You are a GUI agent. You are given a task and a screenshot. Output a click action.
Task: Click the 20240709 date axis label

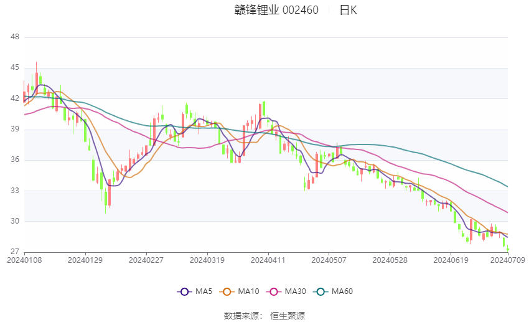(x=508, y=260)
